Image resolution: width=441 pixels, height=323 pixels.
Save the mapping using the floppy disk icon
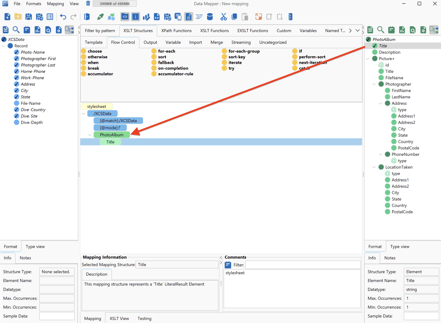(x=29, y=17)
